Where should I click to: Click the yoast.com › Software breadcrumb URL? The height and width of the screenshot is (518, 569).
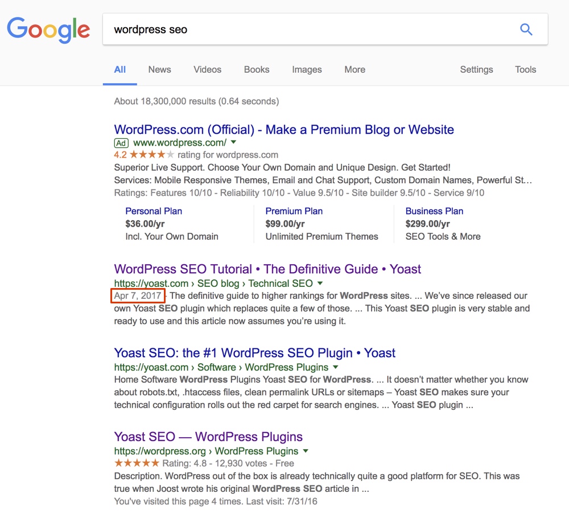(x=221, y=367)
